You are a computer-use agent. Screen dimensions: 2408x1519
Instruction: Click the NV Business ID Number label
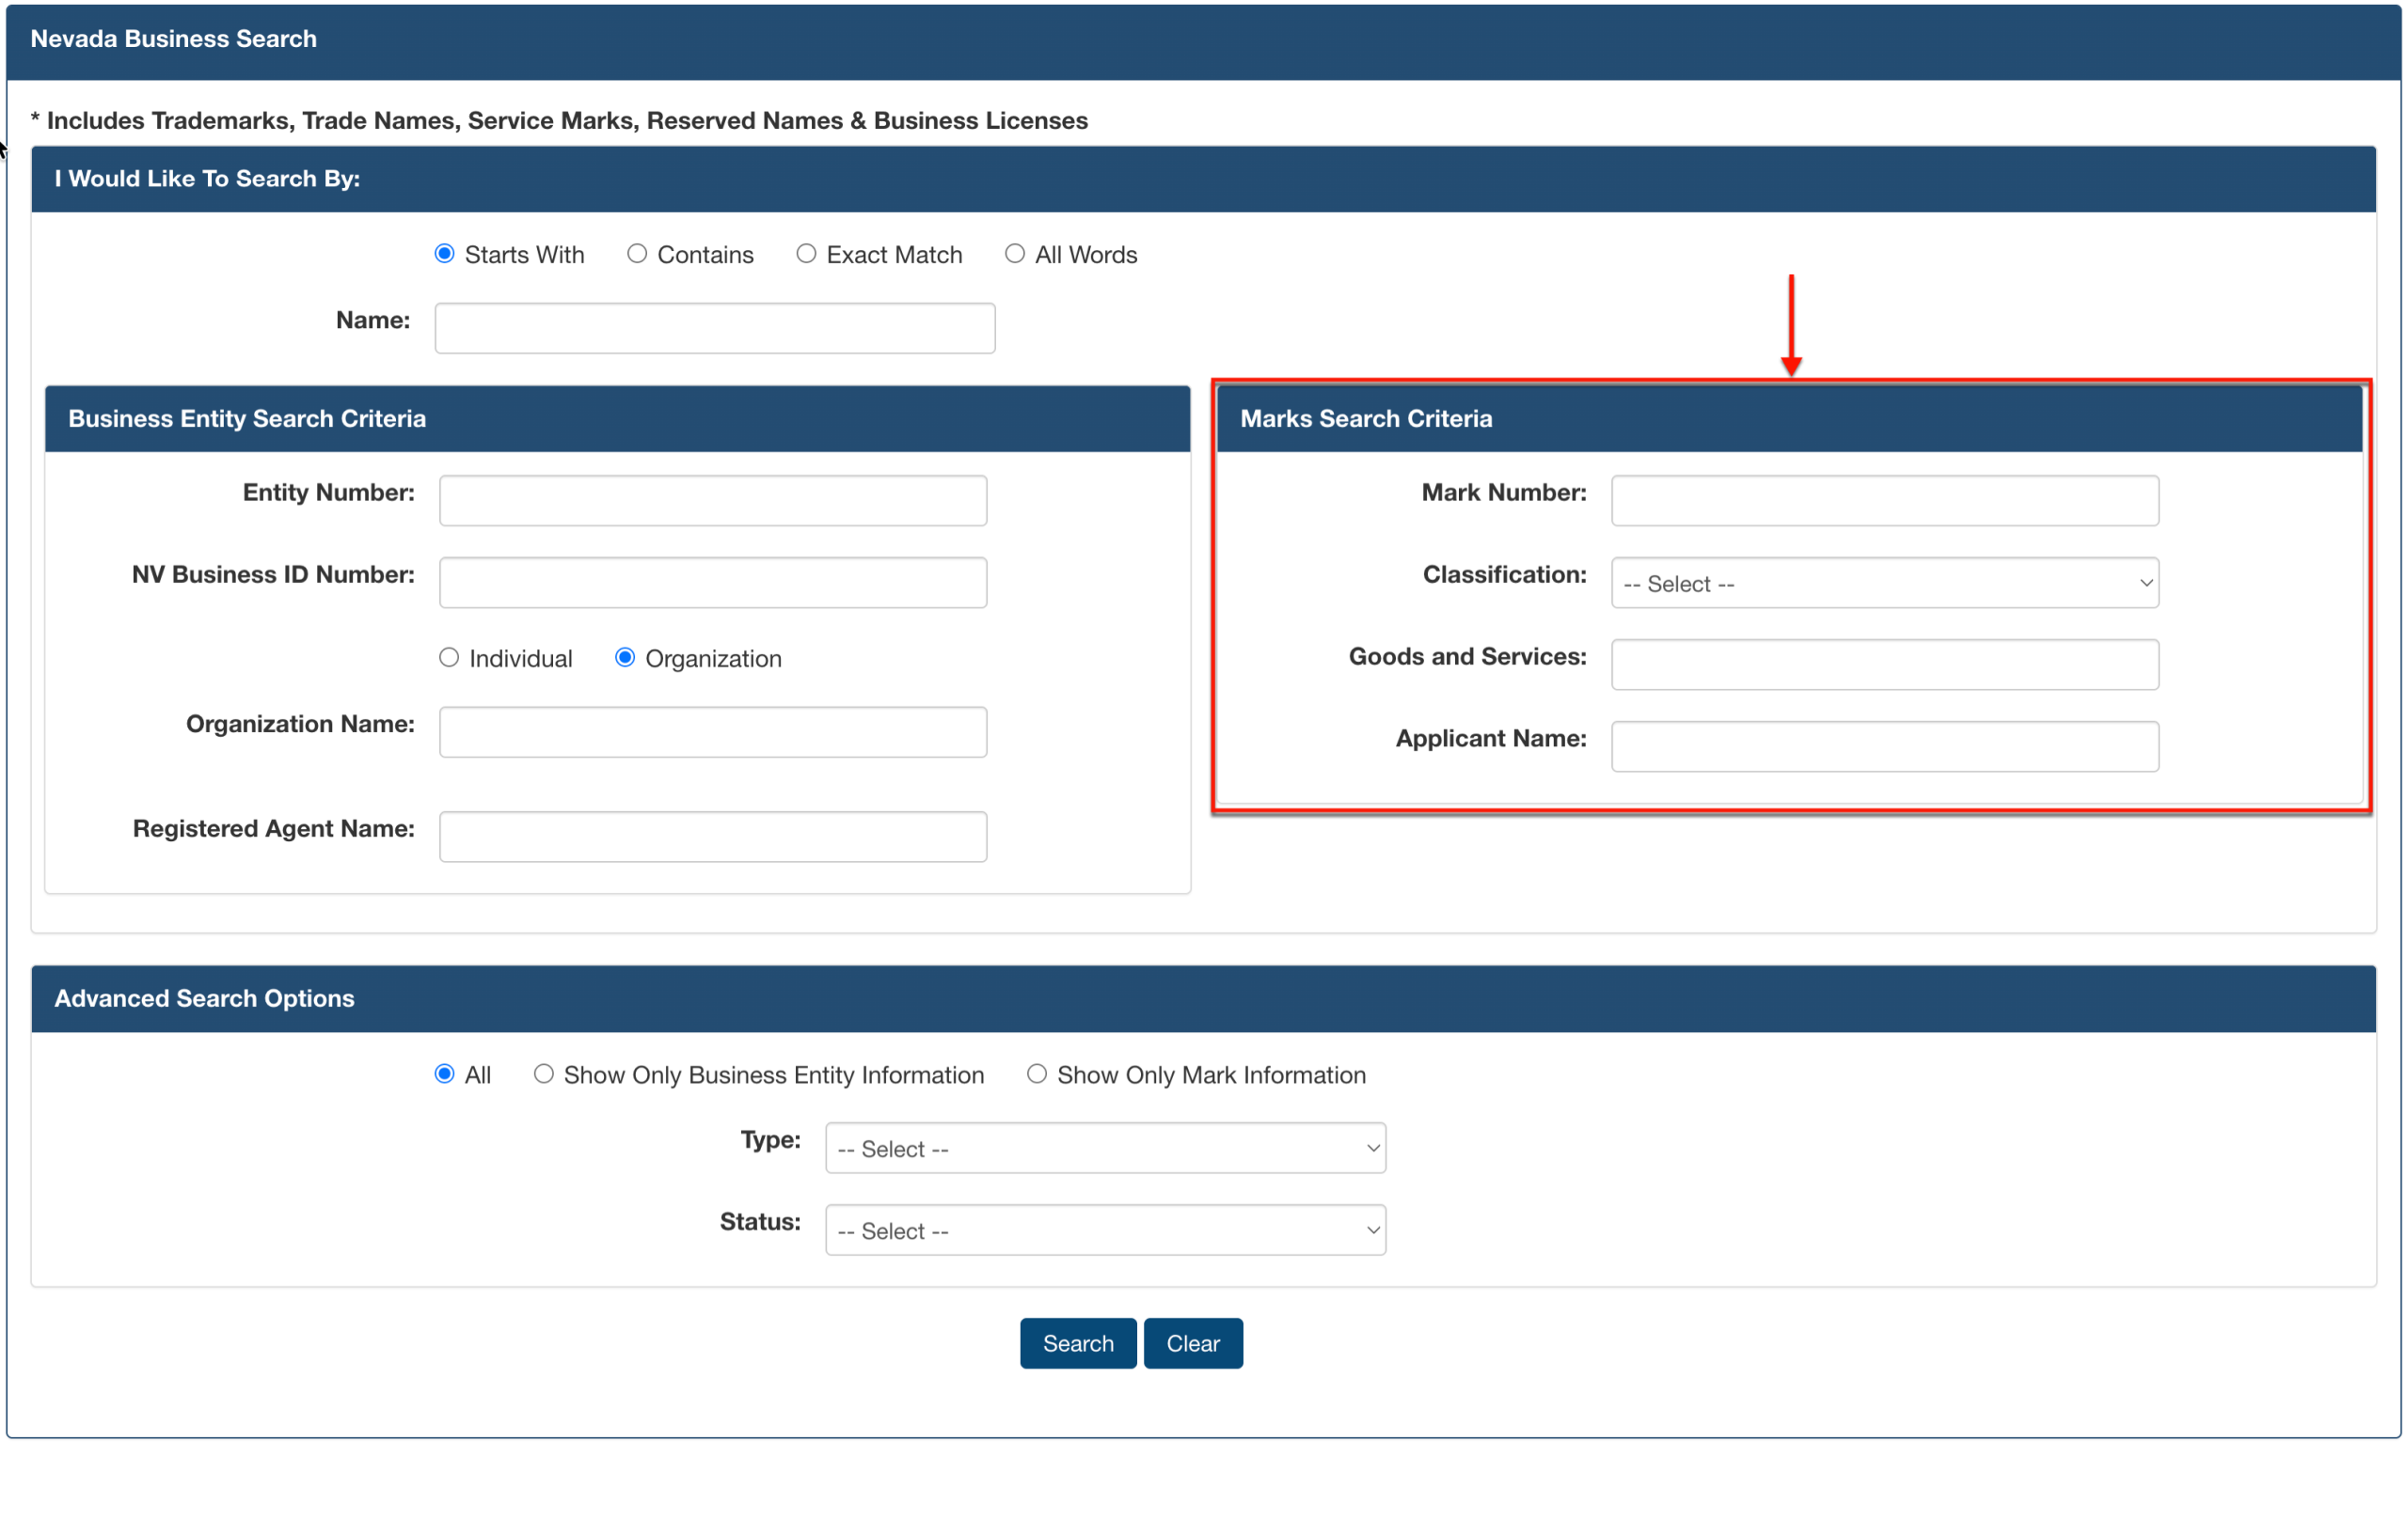pyautogui.click(x=273, y=574)
